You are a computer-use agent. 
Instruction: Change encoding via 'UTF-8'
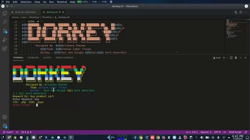click(217, 132)
